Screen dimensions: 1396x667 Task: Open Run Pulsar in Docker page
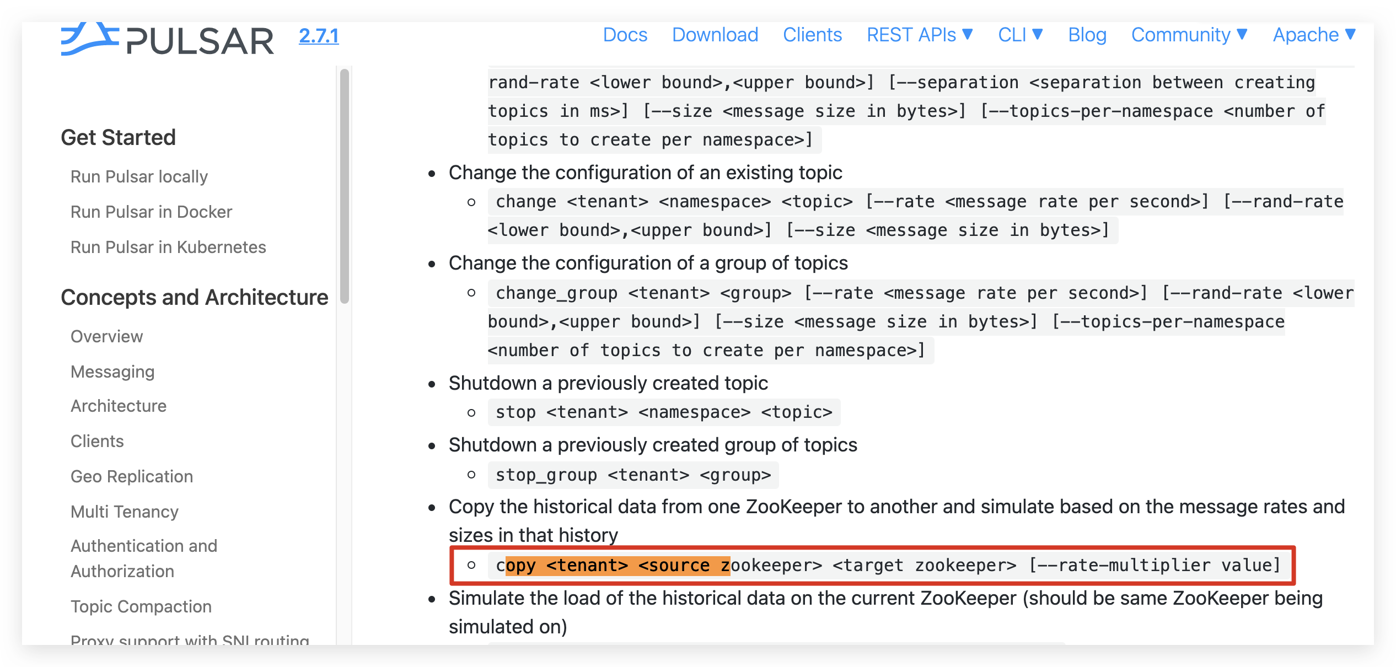[151, 212]
